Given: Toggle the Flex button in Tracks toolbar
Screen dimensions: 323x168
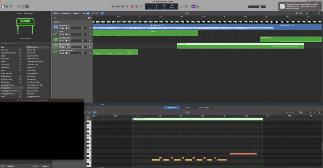Looking at the screenshot, I should 97,13.
